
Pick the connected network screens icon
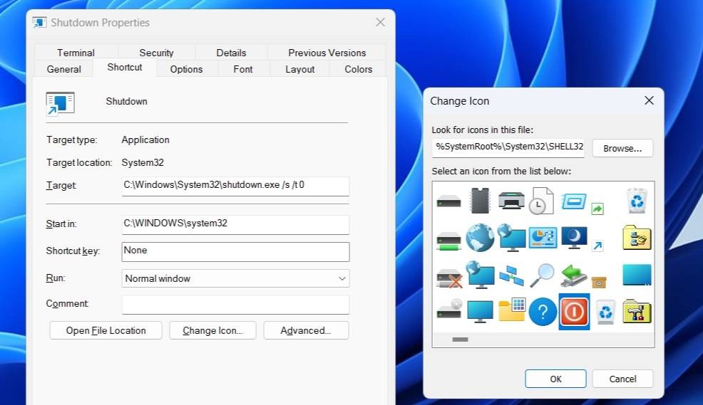pos(511,275)
